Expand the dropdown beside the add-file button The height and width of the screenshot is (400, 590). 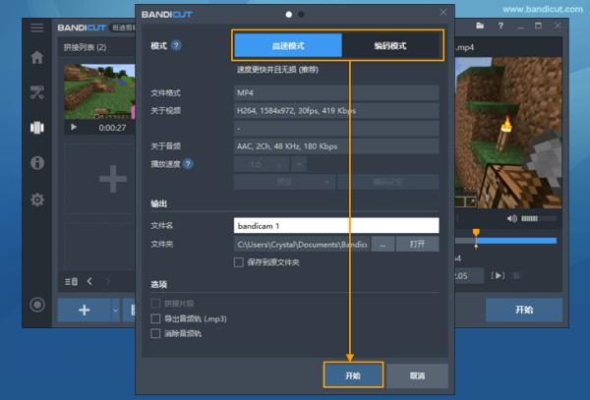pyautogui.click(x=115, y=311)
